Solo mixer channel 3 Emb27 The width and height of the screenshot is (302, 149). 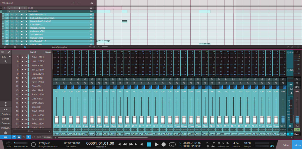(x=64, y=83)
